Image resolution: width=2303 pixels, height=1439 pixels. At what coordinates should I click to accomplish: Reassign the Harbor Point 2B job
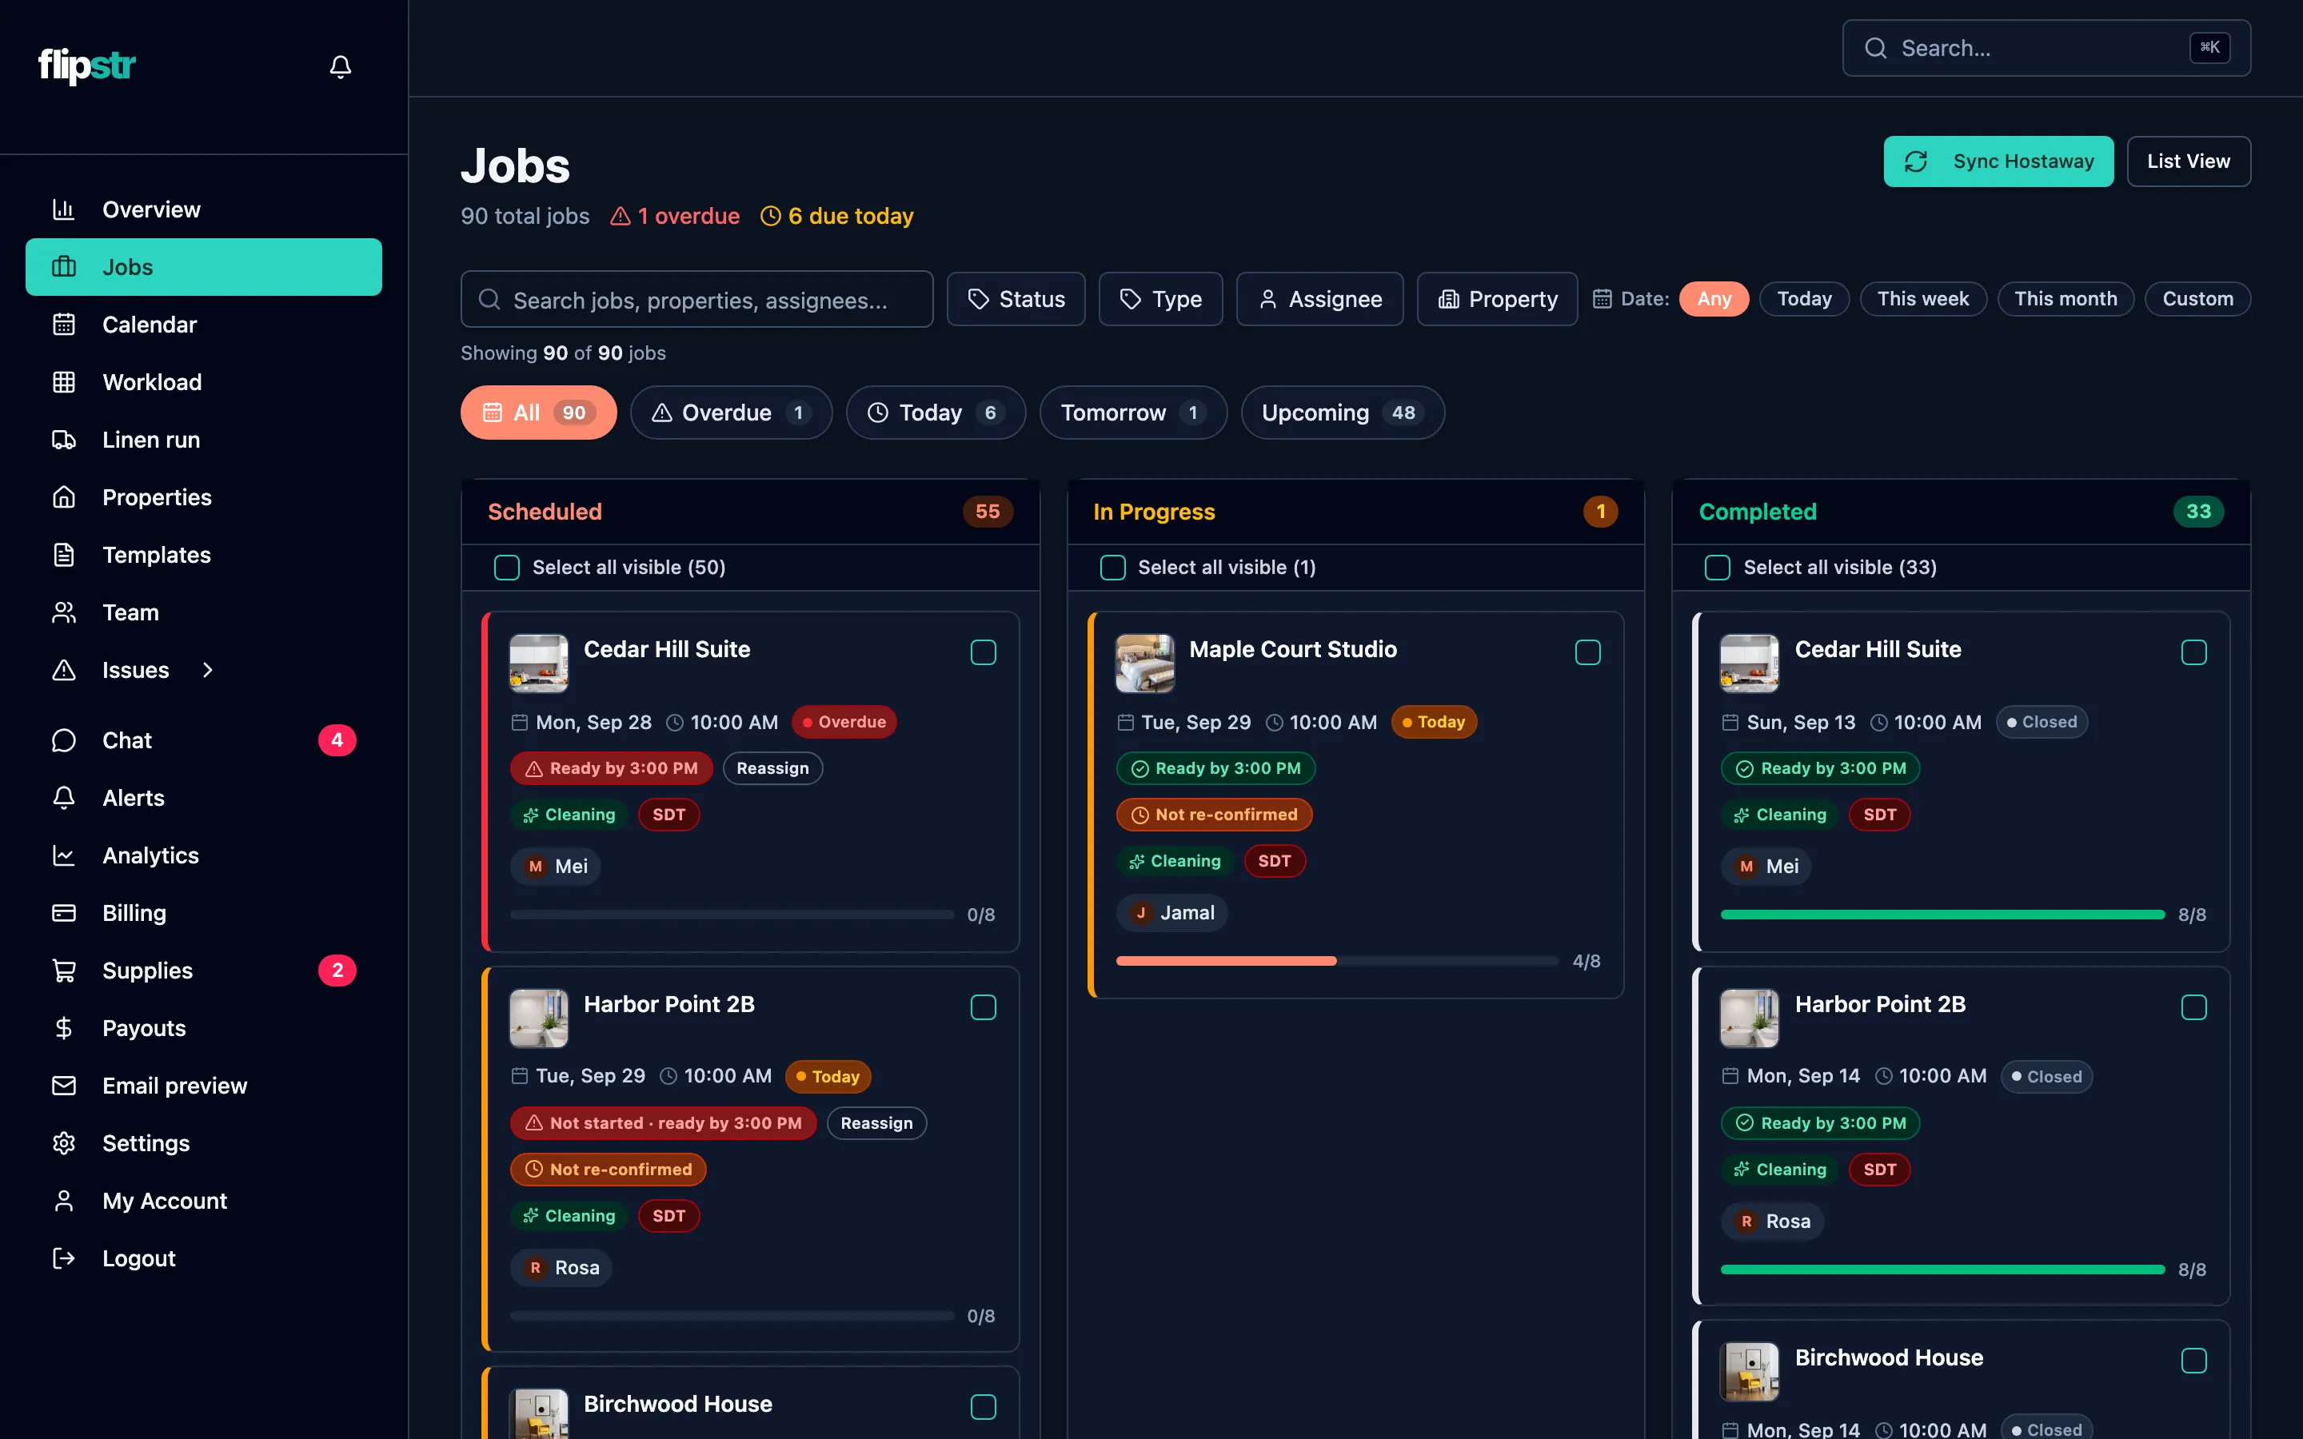(x=876, y=1123)
